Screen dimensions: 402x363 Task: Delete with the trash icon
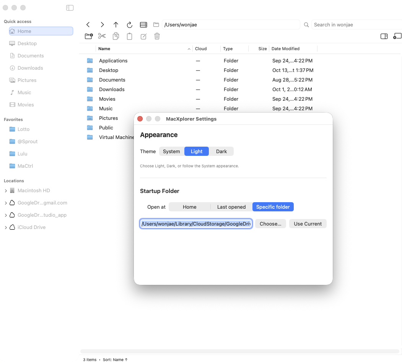(x=157, y=36)
